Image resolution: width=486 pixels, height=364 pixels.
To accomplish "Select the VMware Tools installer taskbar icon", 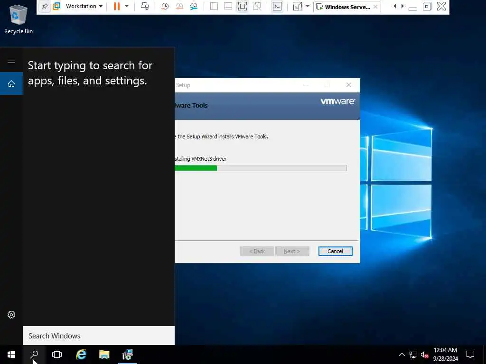I will [127, 355].
